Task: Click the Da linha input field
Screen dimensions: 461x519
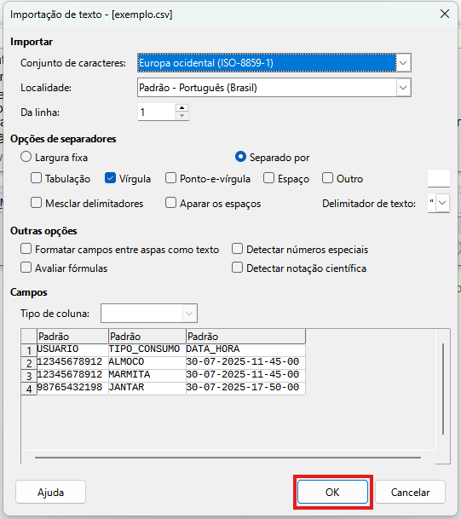Action: 157,112
